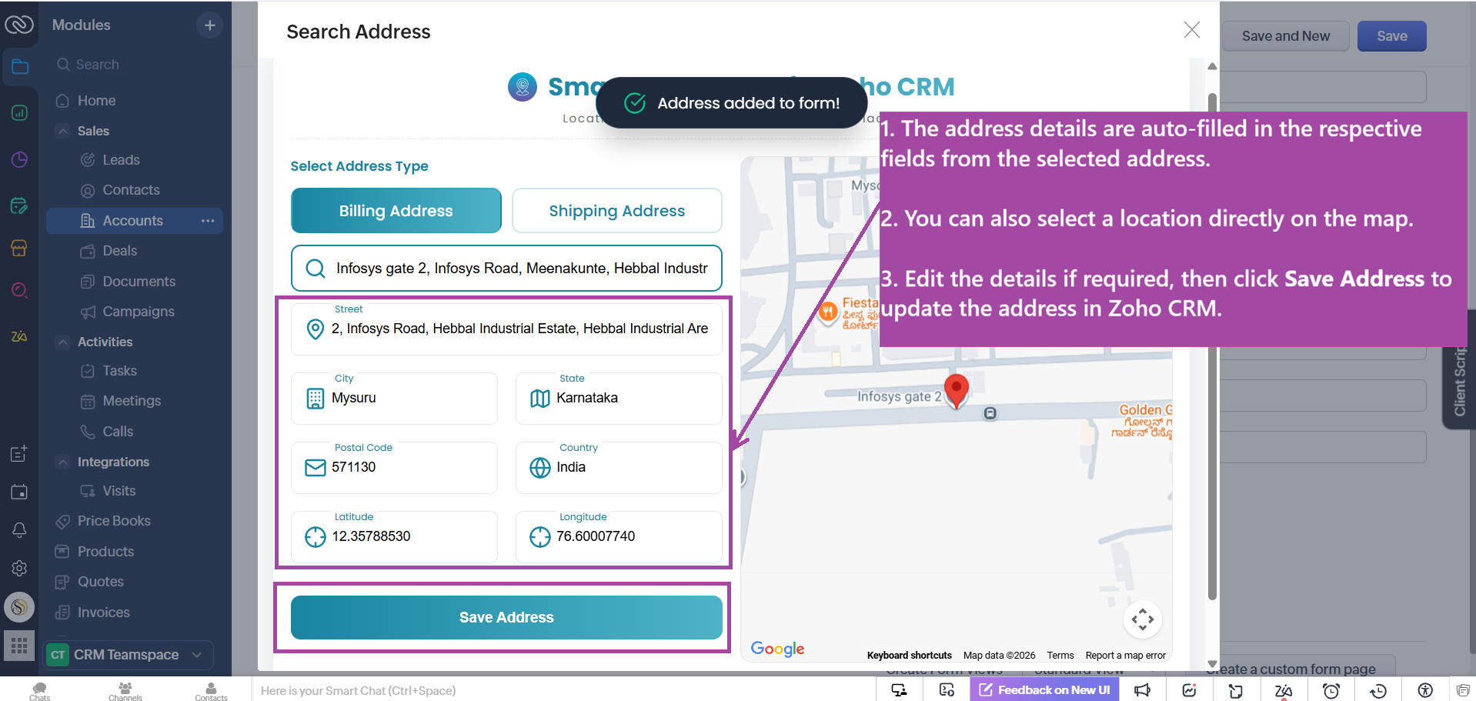Image resolution: width=1476 pixels, height=701 pixels.
Task: Open the Zia icon in the bottom toolbar
Action: 1282,690
